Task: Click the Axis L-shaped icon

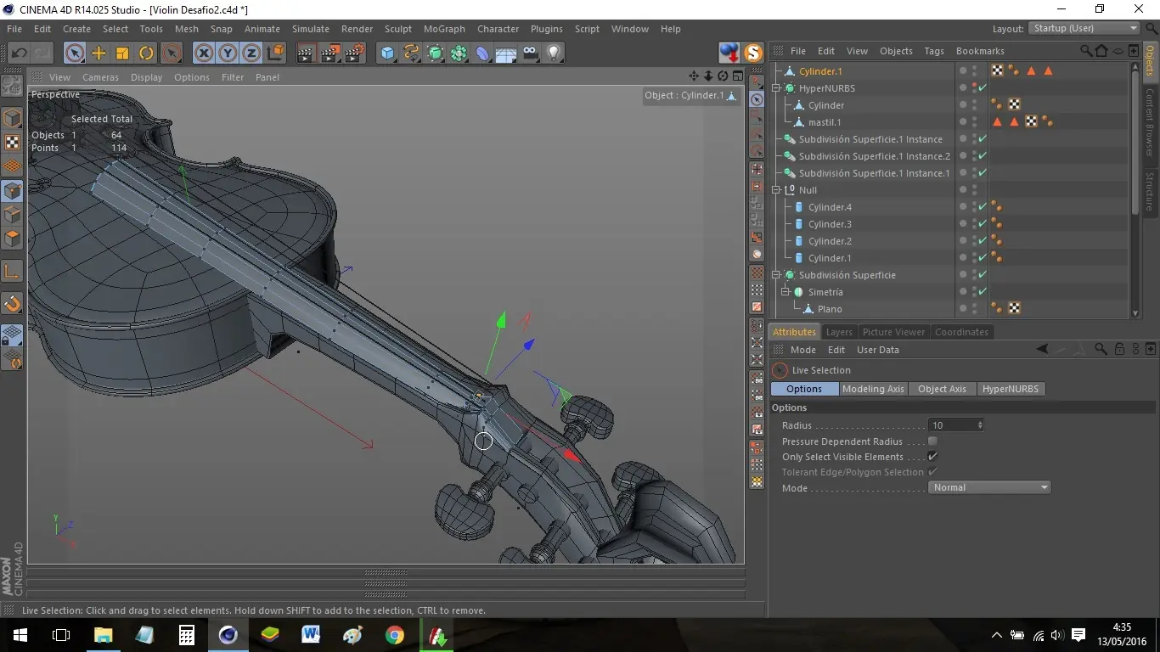Action: coord(12,272)
